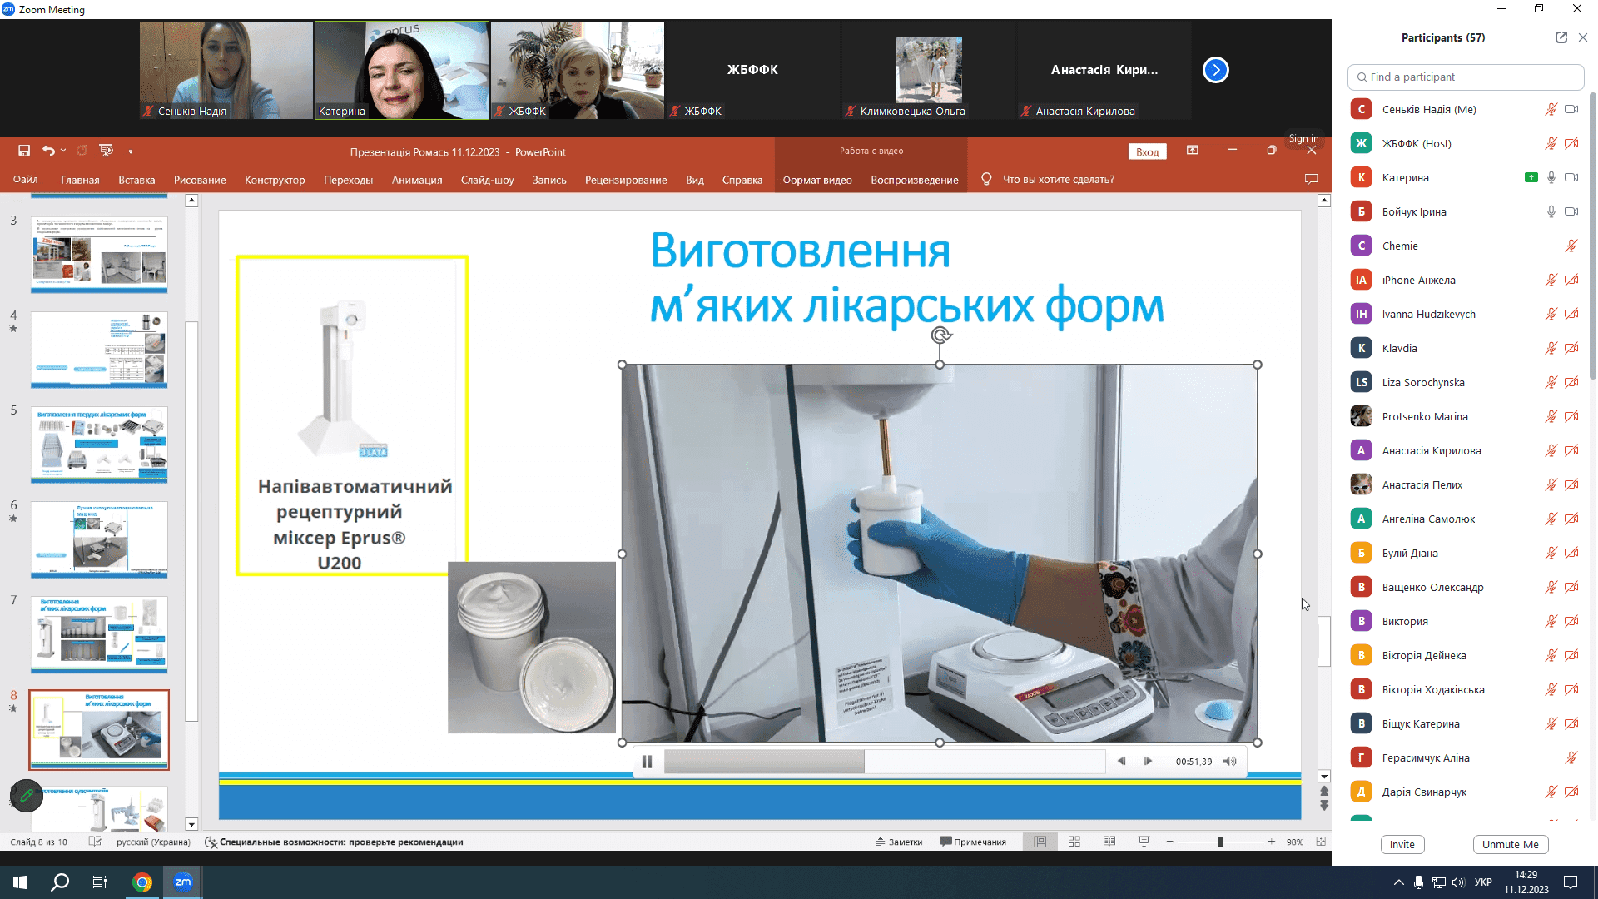This screenshot has height=899, width=1598.
Task: Show hidden system tray icons
Action: click(x=1398, y=882)
